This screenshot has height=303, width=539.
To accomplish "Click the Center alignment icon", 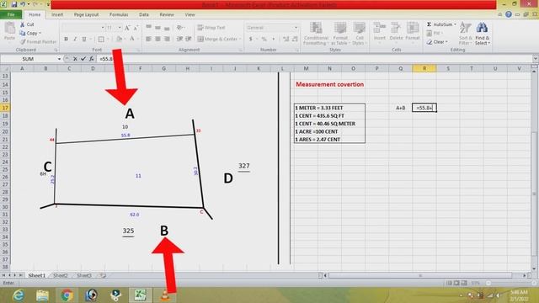I will pos(157,40).
